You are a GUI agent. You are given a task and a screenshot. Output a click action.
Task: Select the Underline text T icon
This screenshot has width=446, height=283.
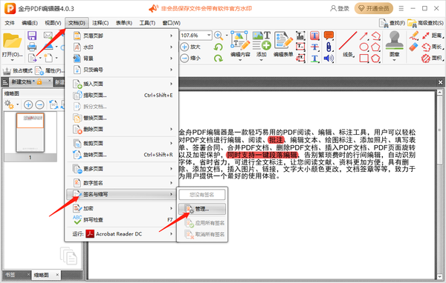pyautogui.click(x=314, y=59)
